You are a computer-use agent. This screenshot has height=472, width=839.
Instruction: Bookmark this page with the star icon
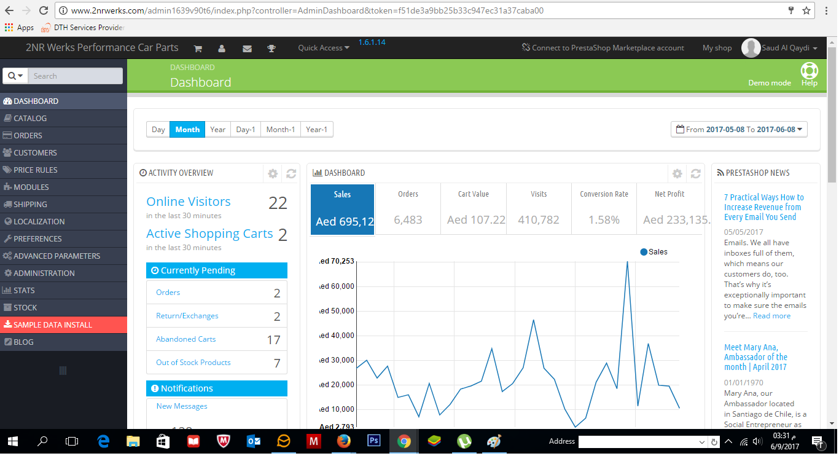806,10
